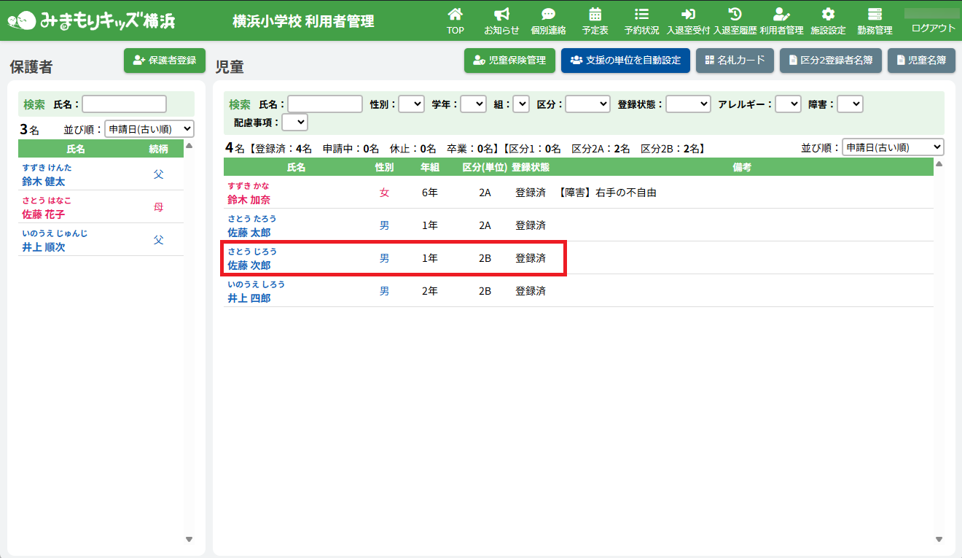Open 勤務管理 server icon
The height and width of the screenshot is (558, 962).
coord(875,15)
